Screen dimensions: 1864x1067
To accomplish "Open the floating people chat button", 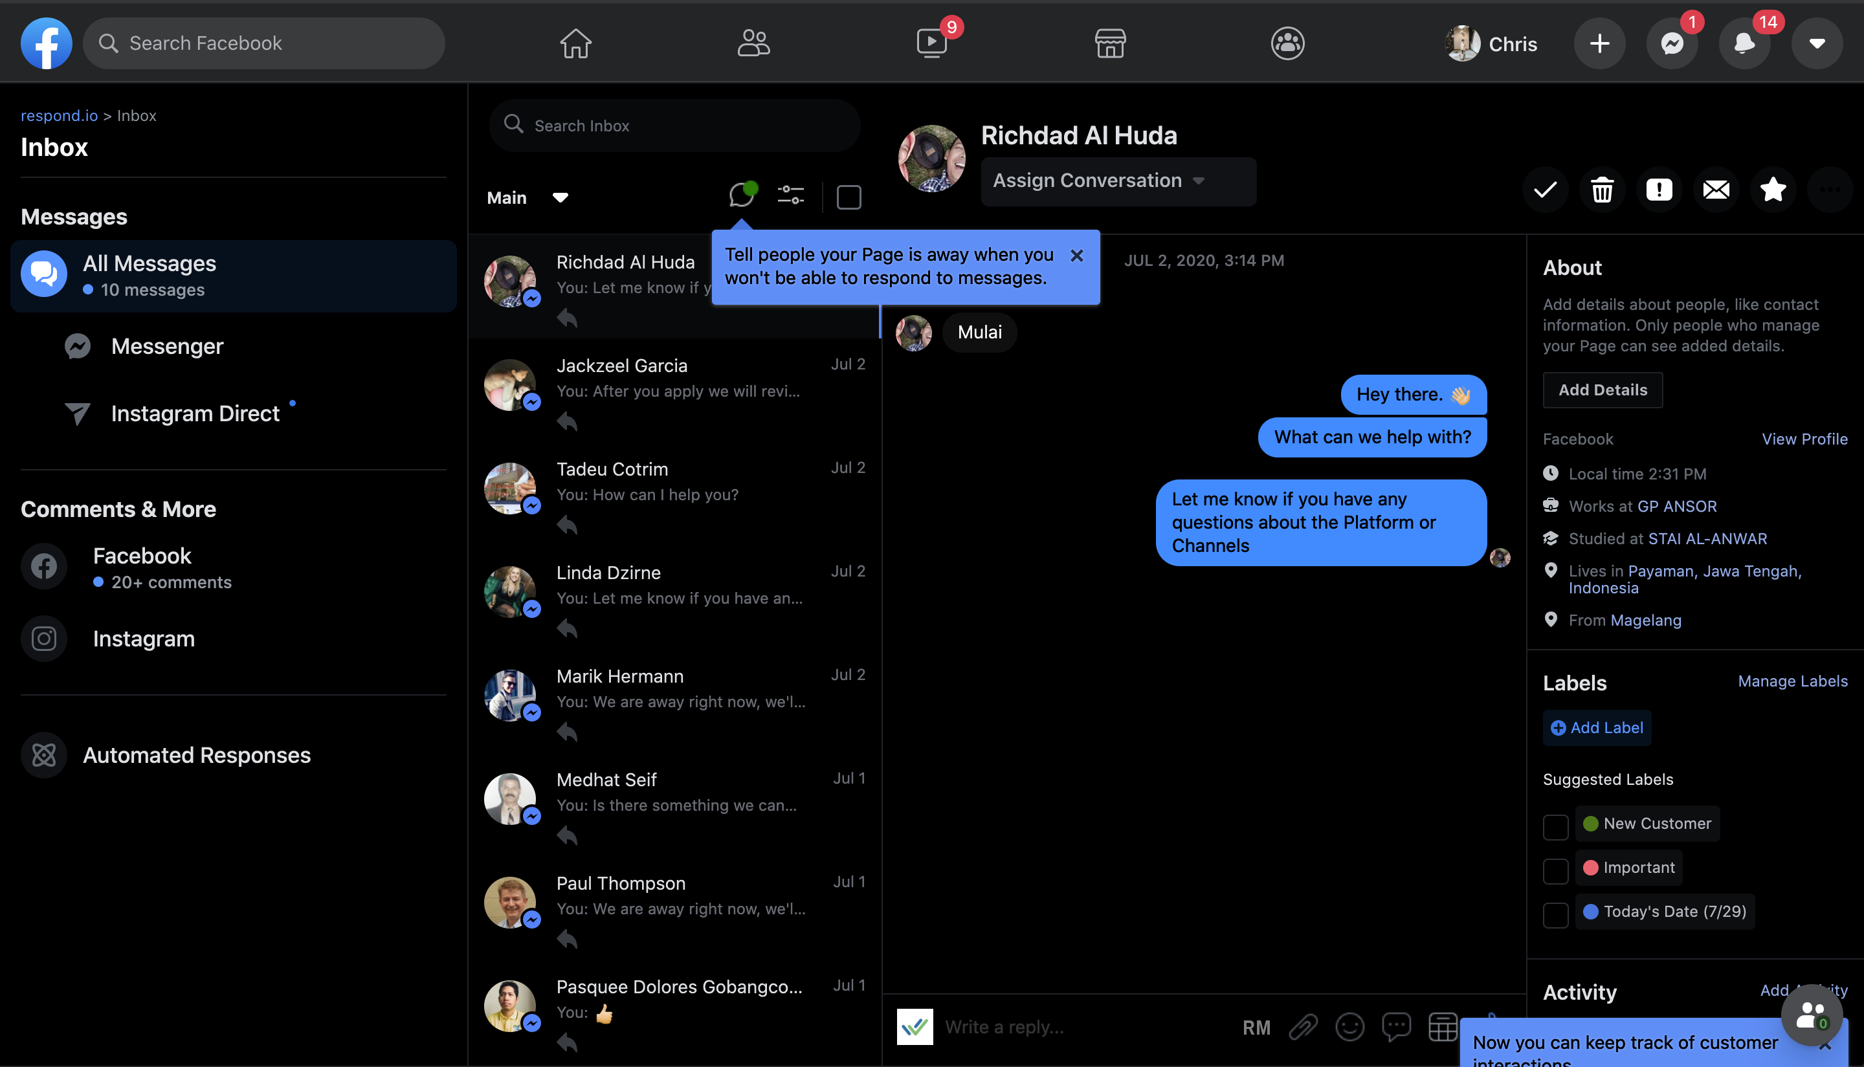I will [1811, 1015].
